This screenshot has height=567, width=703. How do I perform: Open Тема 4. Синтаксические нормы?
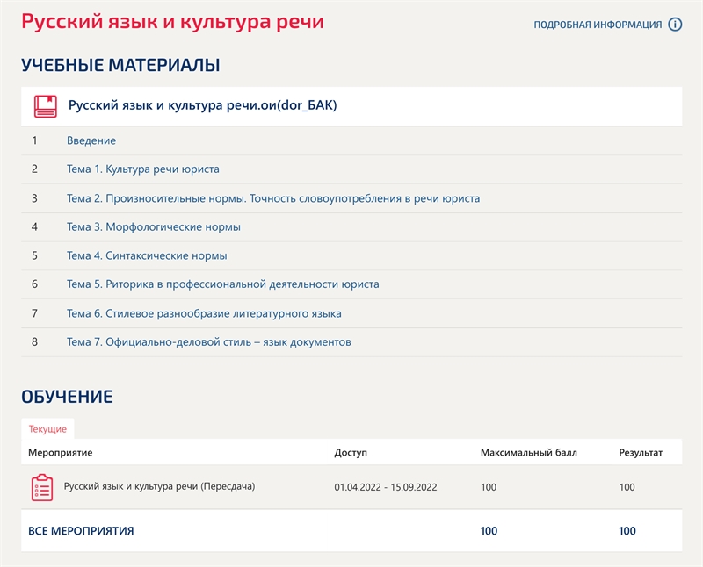tap(147, 255)
